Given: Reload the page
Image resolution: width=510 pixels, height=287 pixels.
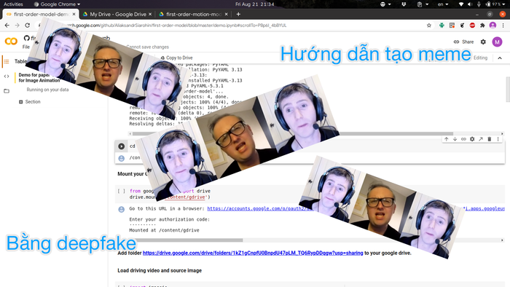Looking at the screenshot, I should pyautogui.click(x=28, y=25).
